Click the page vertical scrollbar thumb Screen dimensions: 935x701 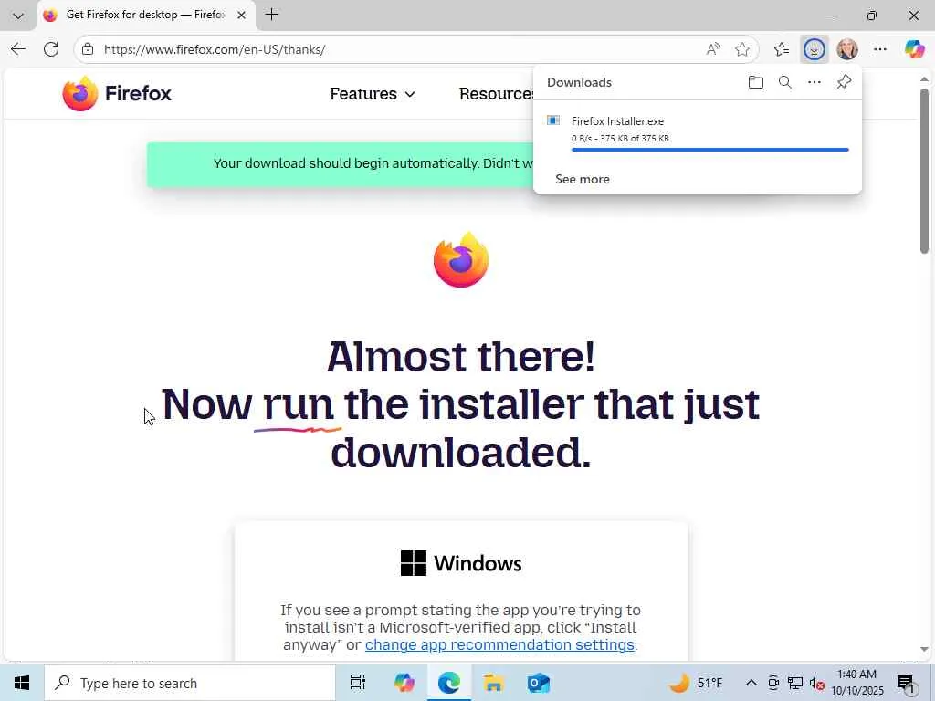[x=924, y=171]
